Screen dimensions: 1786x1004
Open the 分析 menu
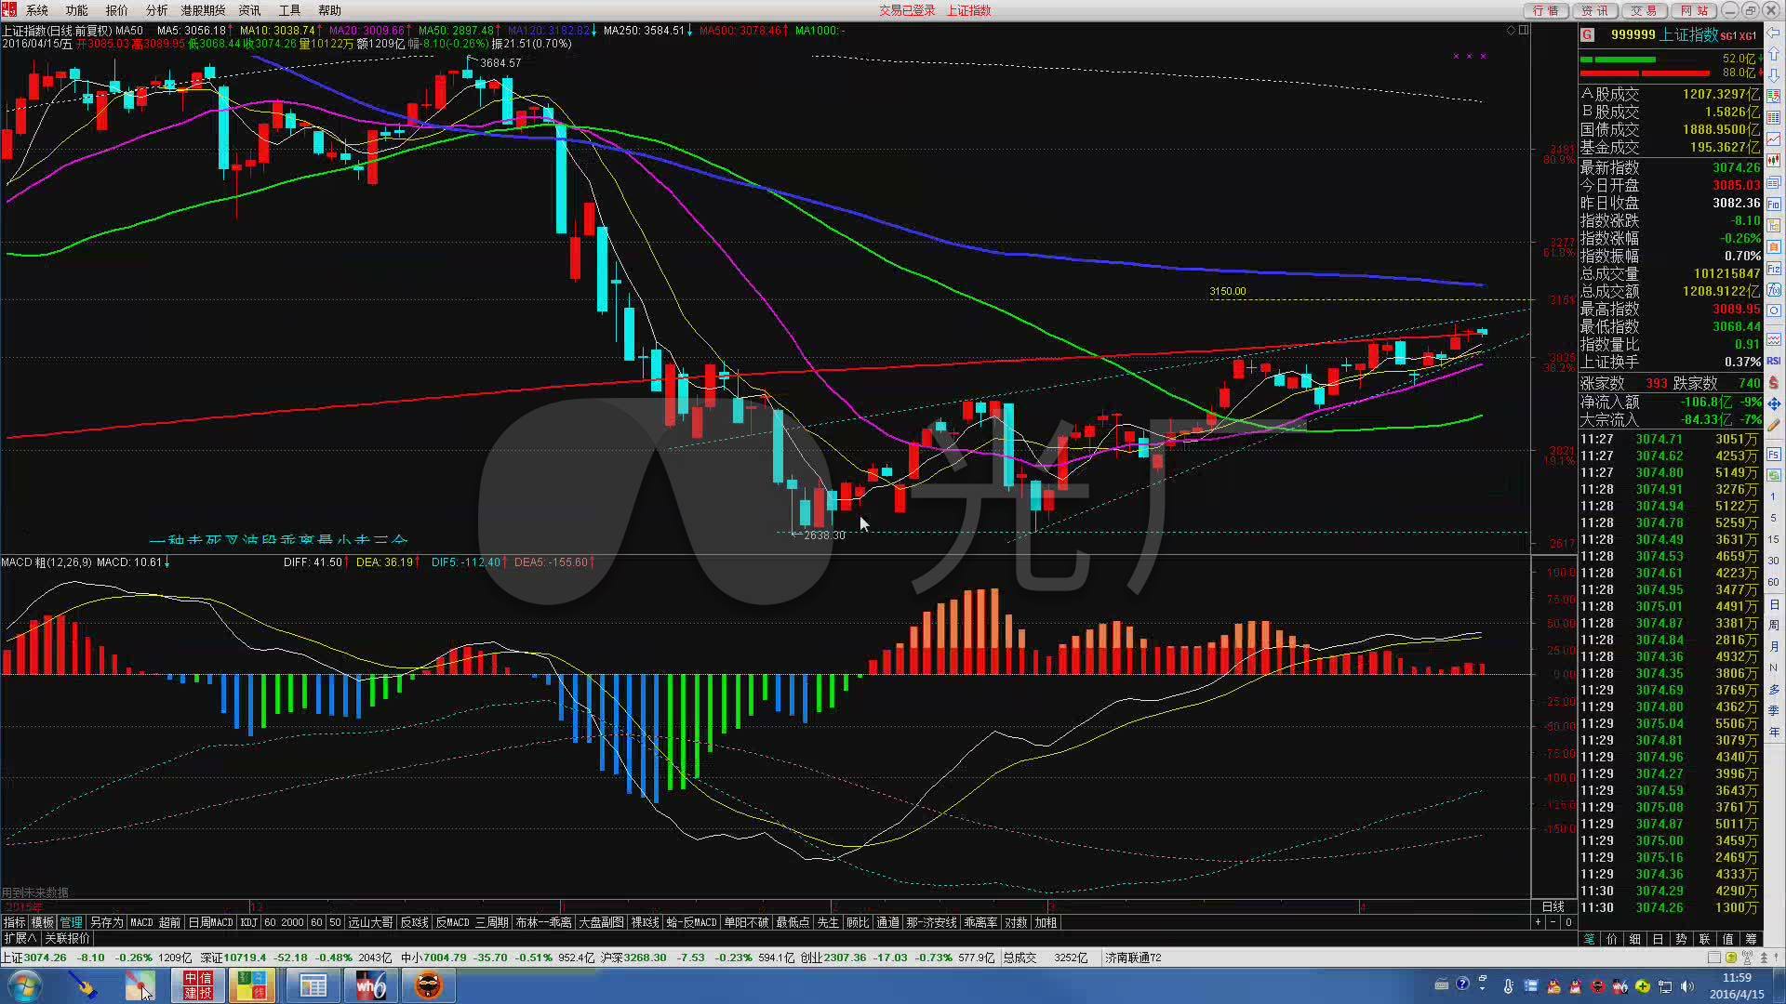click(x=156, y=10)
